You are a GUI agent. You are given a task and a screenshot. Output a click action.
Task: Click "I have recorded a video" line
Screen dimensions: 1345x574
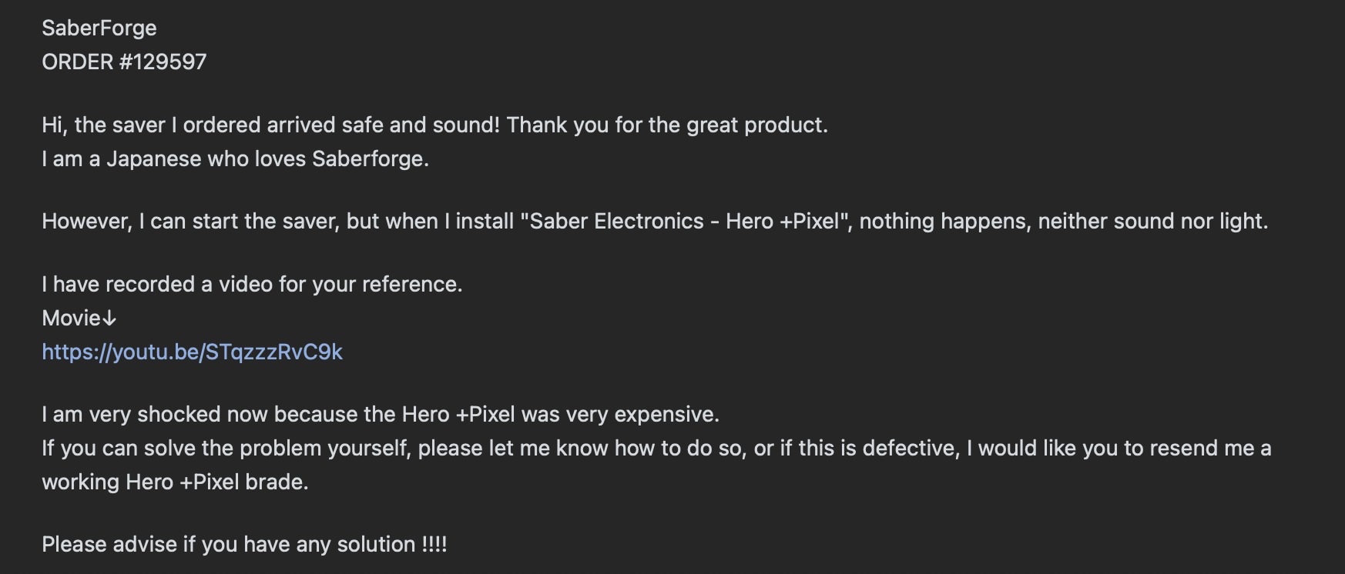tap(252, 284)
